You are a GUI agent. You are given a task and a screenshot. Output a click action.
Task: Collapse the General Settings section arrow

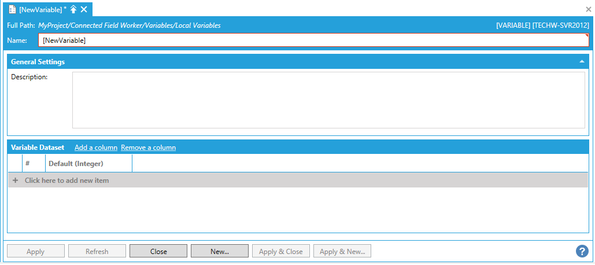coord(582,61)
